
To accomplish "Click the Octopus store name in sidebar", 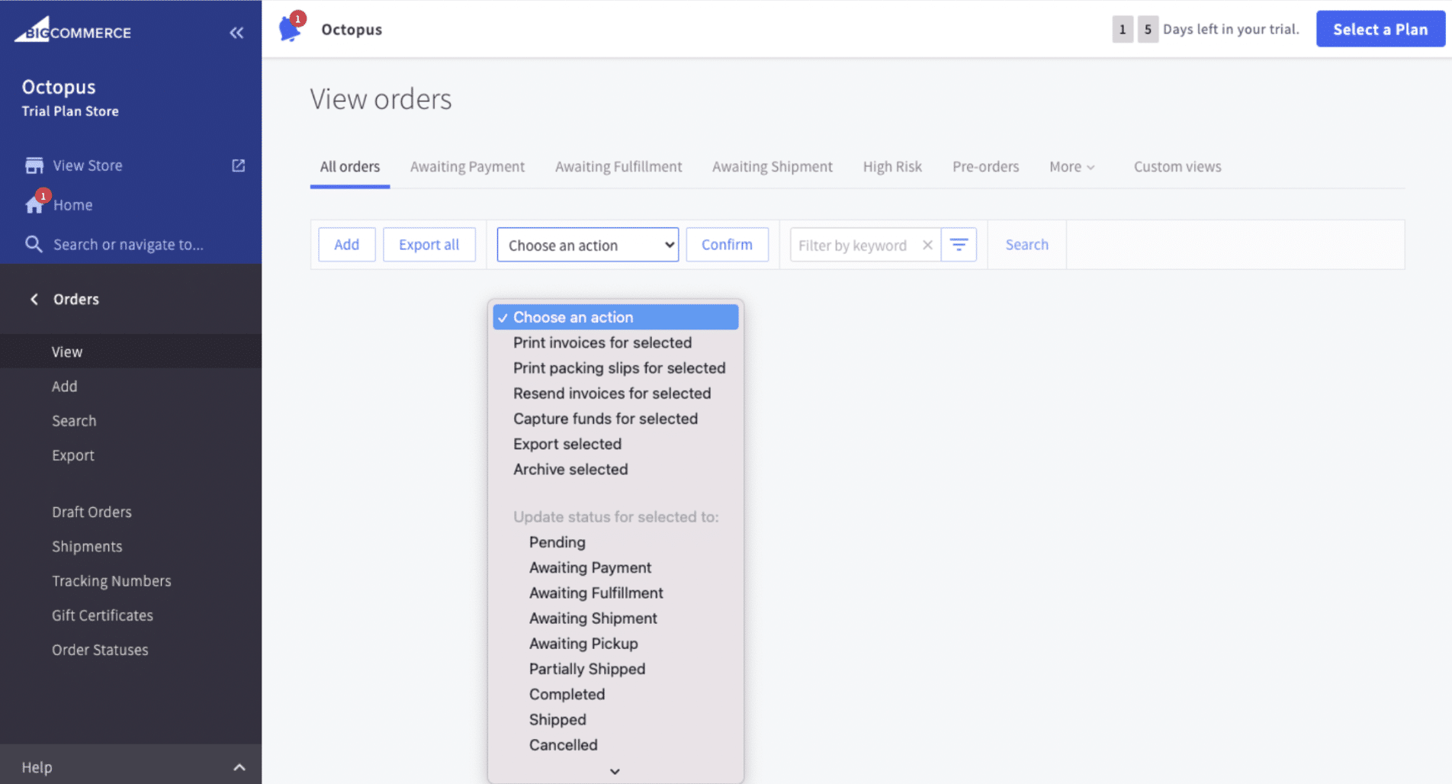I will (x=59, y=87).
